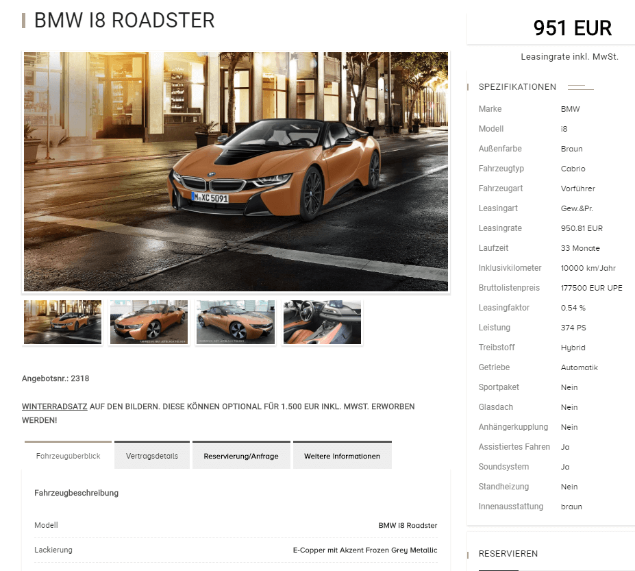
Task: Click the 'Assistiertes Fahren' label
Action: (514, 447)
